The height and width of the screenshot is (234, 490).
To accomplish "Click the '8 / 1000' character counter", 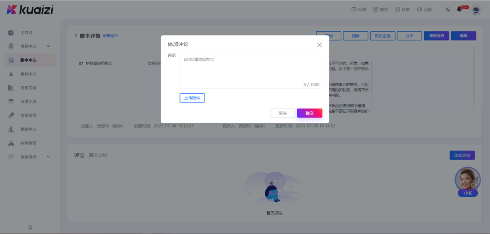I will (311, 85).
